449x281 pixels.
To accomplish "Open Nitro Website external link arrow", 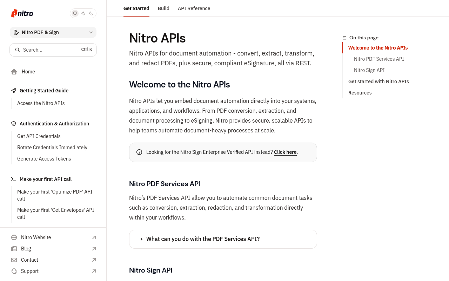I will [94, 237].
